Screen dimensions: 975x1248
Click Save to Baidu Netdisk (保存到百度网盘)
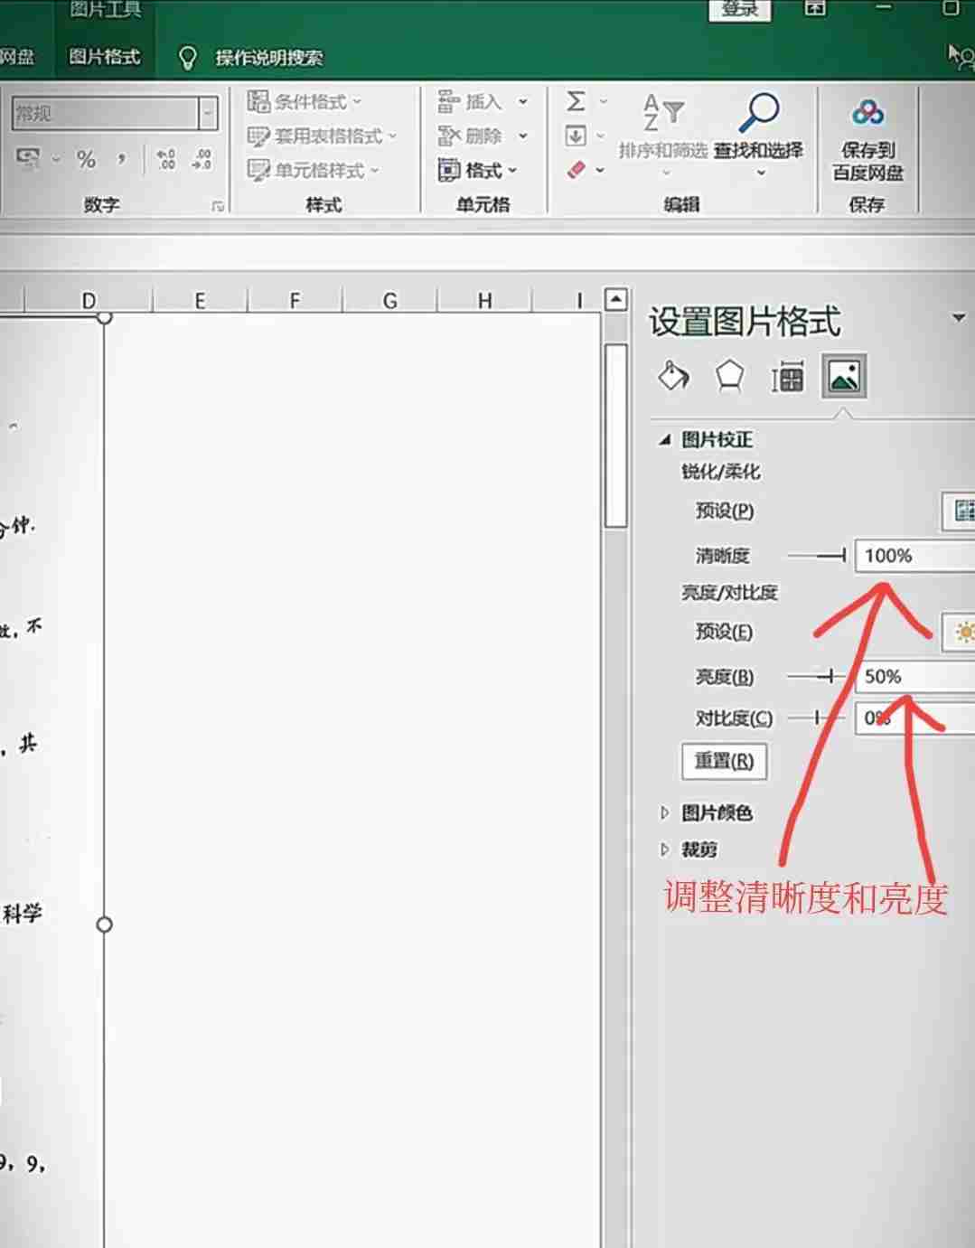867,140
